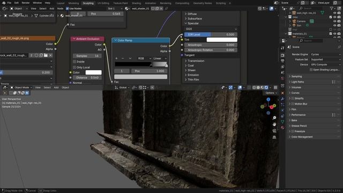Click the proportional editing icon

pos(152,87)
